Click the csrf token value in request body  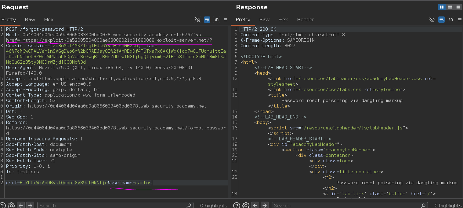click(x=63, y=183)
